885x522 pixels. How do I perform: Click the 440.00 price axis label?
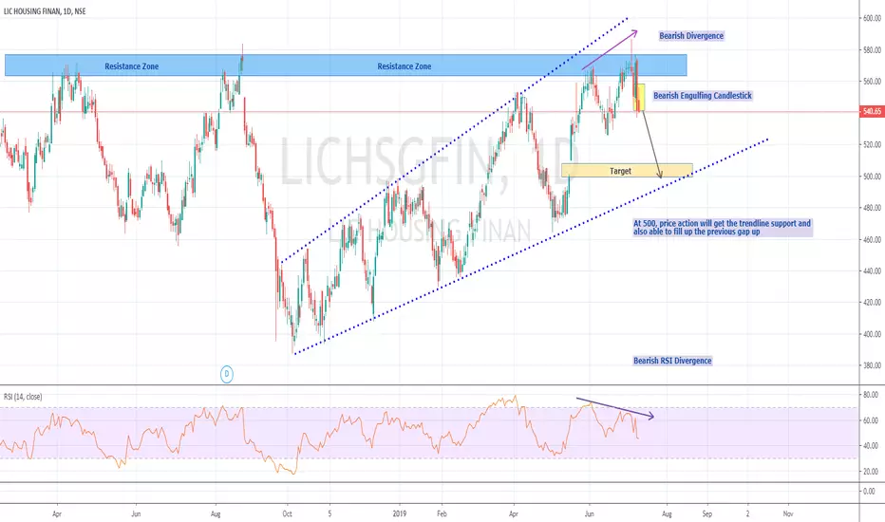tap(872, 270)
